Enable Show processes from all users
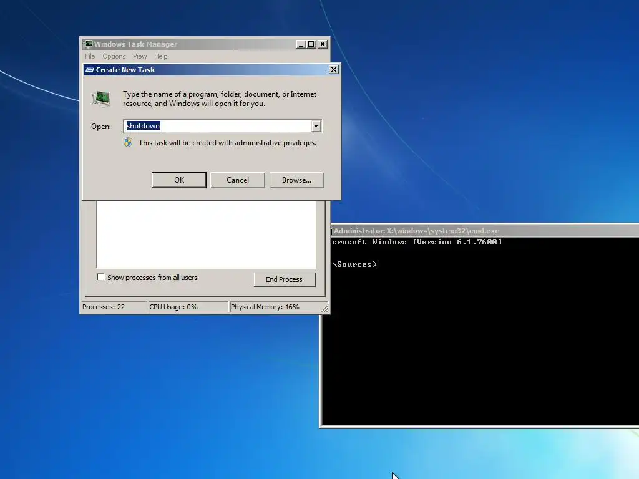 [x=100, y=278]
